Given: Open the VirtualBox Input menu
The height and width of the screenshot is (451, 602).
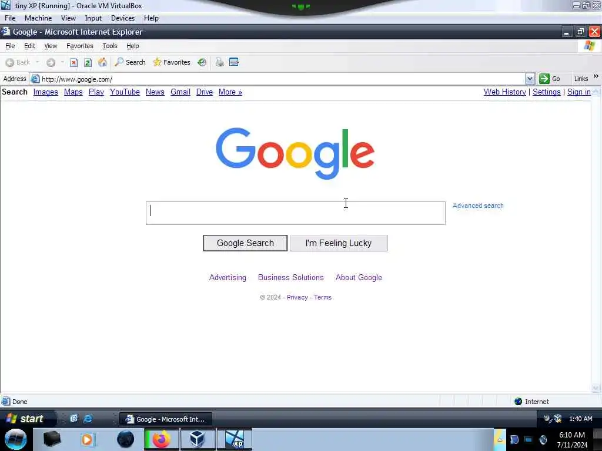Looking at the screenshot, I should 93,18.
